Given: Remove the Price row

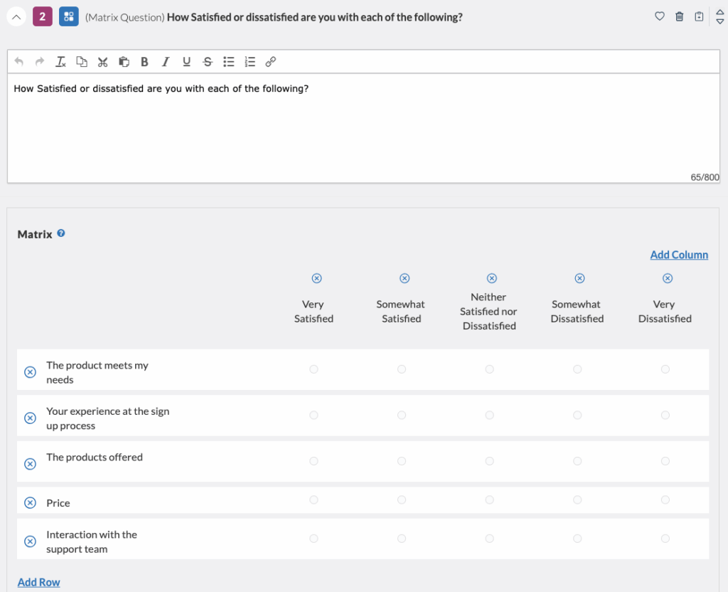Looking at the screenshot, I should (29, 502).
